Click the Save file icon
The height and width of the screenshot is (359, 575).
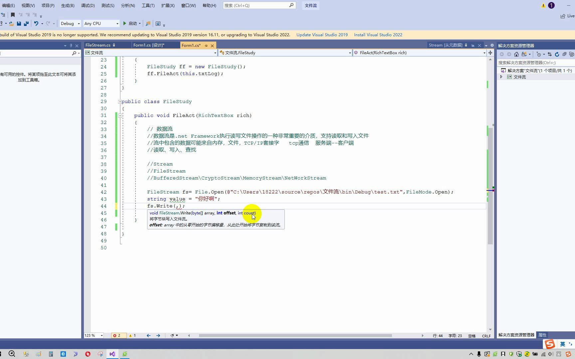coord(19,24)
